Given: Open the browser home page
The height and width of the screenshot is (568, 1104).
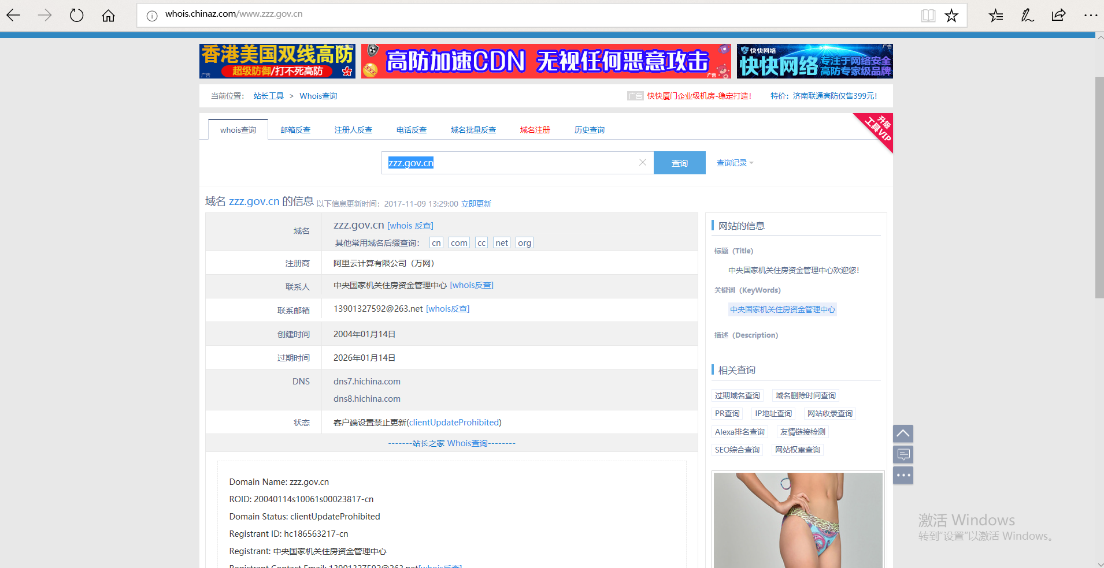Looking at the screenshot, I should 108,16.
